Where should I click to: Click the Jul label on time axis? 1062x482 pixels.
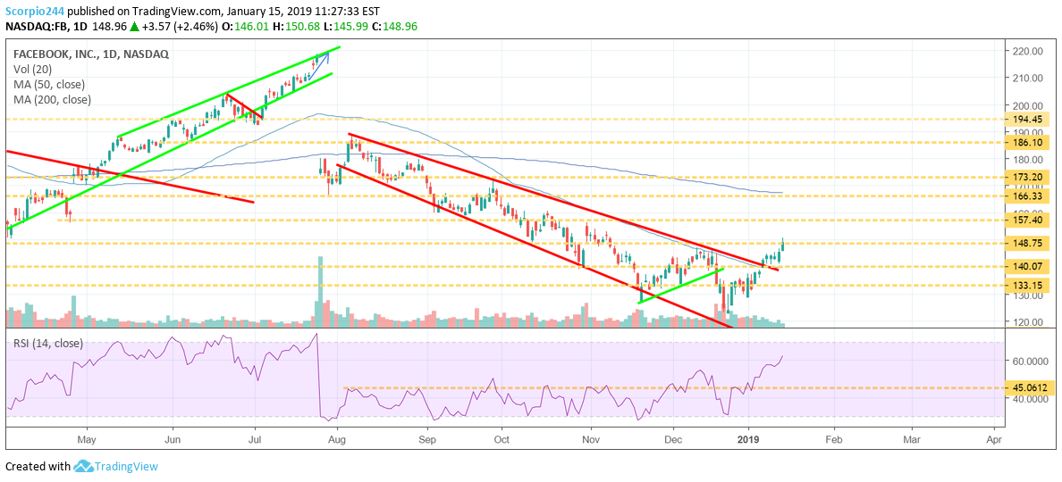tap(255, 438)
